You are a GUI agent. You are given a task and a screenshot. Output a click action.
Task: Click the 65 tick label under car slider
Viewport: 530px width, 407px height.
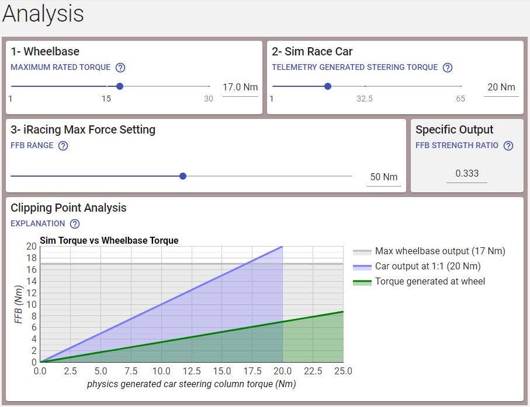pos(460,99)
